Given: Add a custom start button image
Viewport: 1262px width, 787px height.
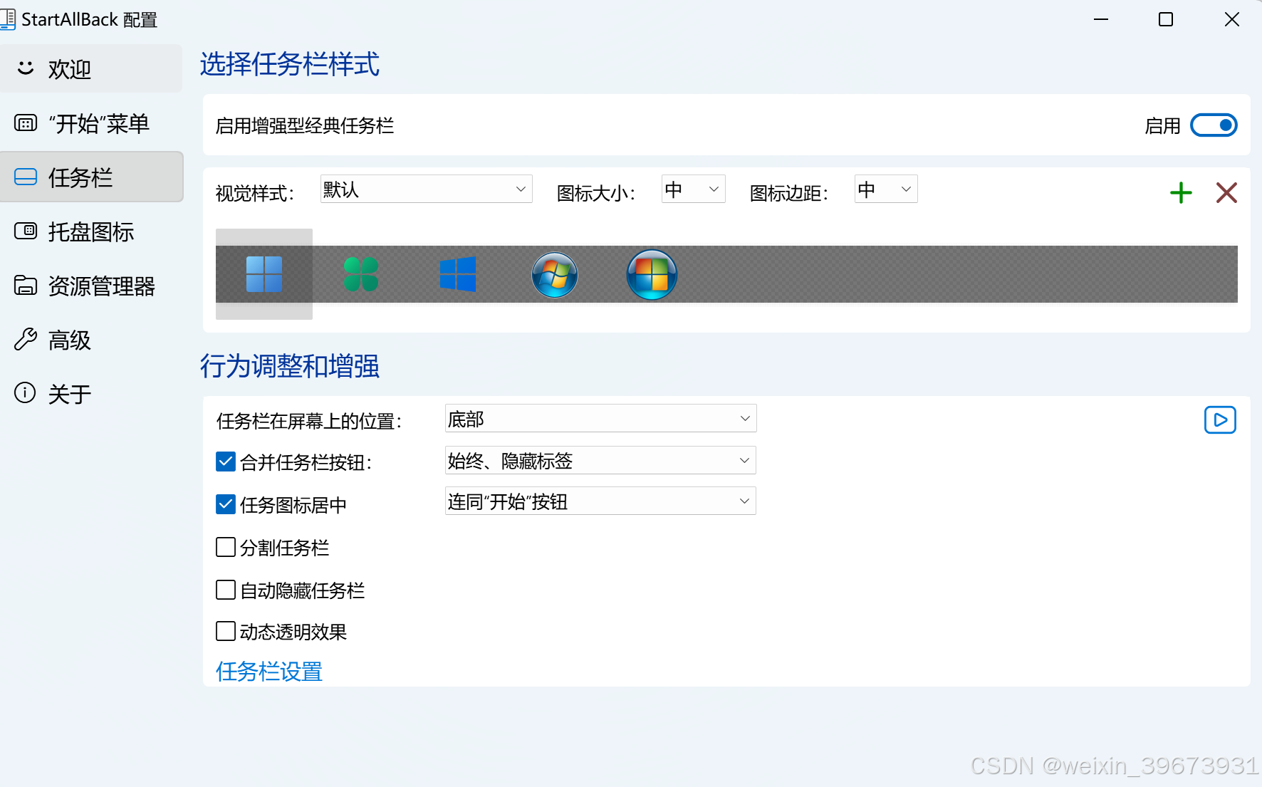Looking at the screenshot, I should pos(1181,192).
